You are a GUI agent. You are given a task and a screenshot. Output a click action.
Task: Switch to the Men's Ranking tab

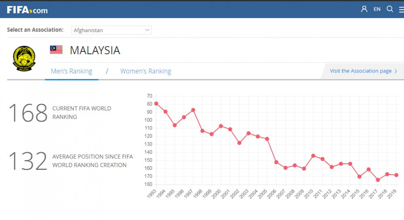72,71
